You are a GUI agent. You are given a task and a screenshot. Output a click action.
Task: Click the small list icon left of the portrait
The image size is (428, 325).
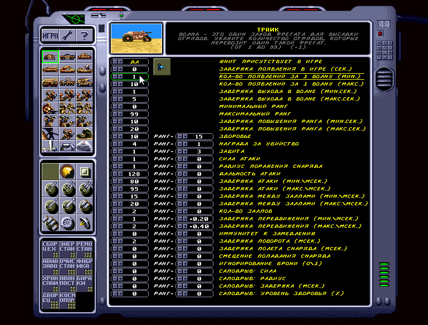point(101,28)
